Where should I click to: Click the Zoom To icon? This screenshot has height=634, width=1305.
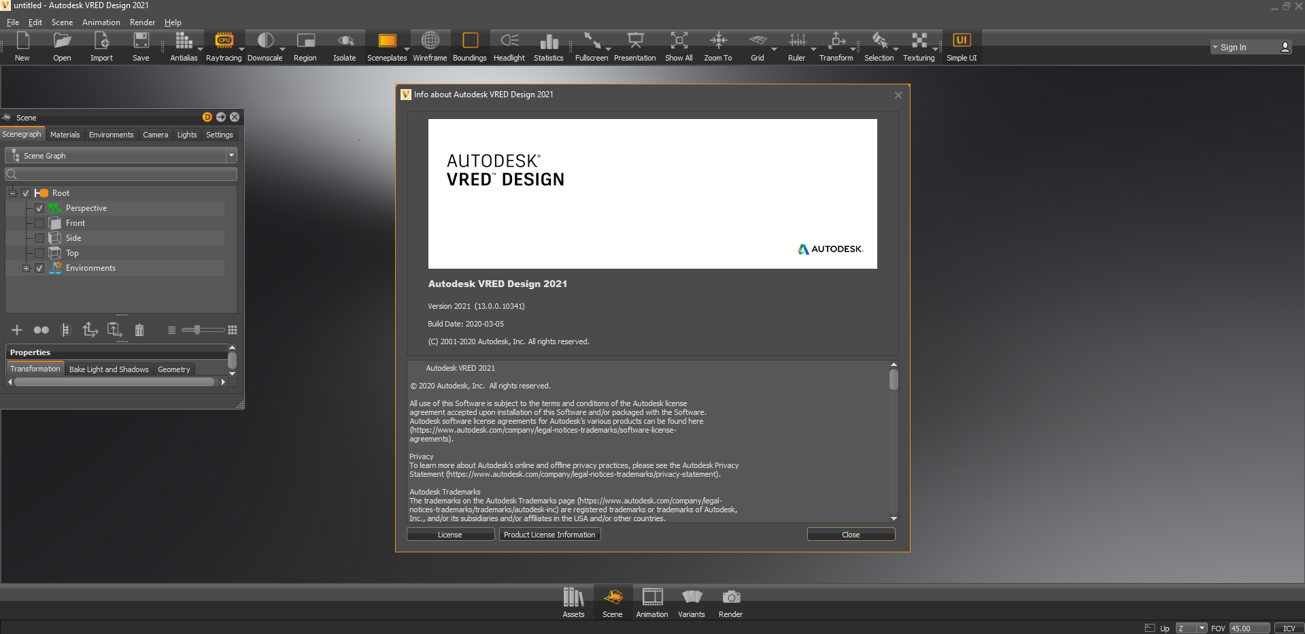(718, 46)
